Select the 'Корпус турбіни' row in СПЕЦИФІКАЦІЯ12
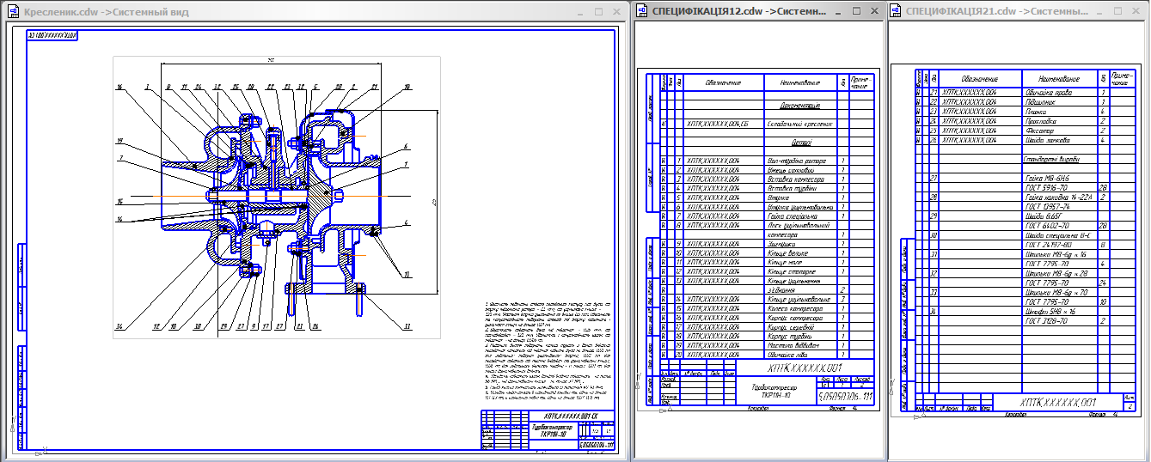Screen dimensions: 1151x462 (x=767, y=337)
